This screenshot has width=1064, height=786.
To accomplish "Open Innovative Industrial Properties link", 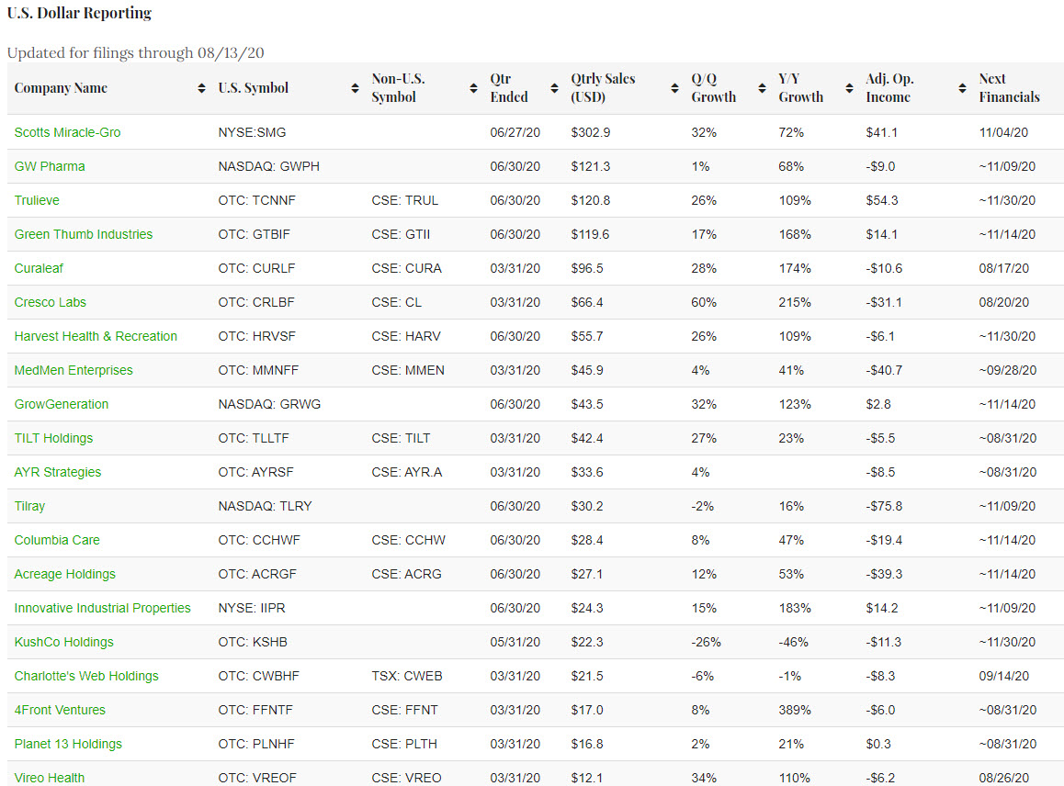I will click(x=103, y=608).
